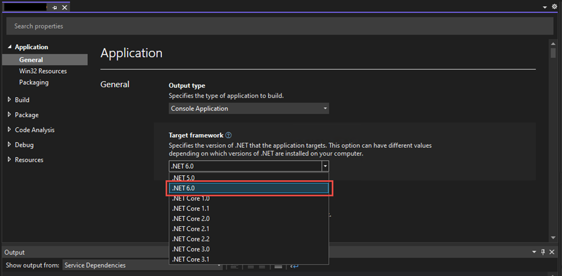The width and height of the screenshot is (562, 276).
Task: Collapse the Application section in sidebar
Action: click(x=9, y=47)
